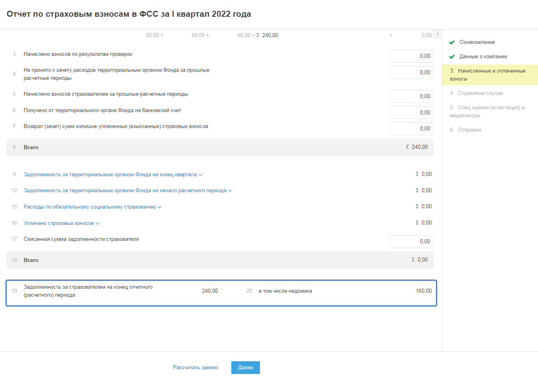The height and width of the screenshot is (380, 538).
Task: Click input for Списанная сумма задолженности страхователя
Action: [412, 242]
